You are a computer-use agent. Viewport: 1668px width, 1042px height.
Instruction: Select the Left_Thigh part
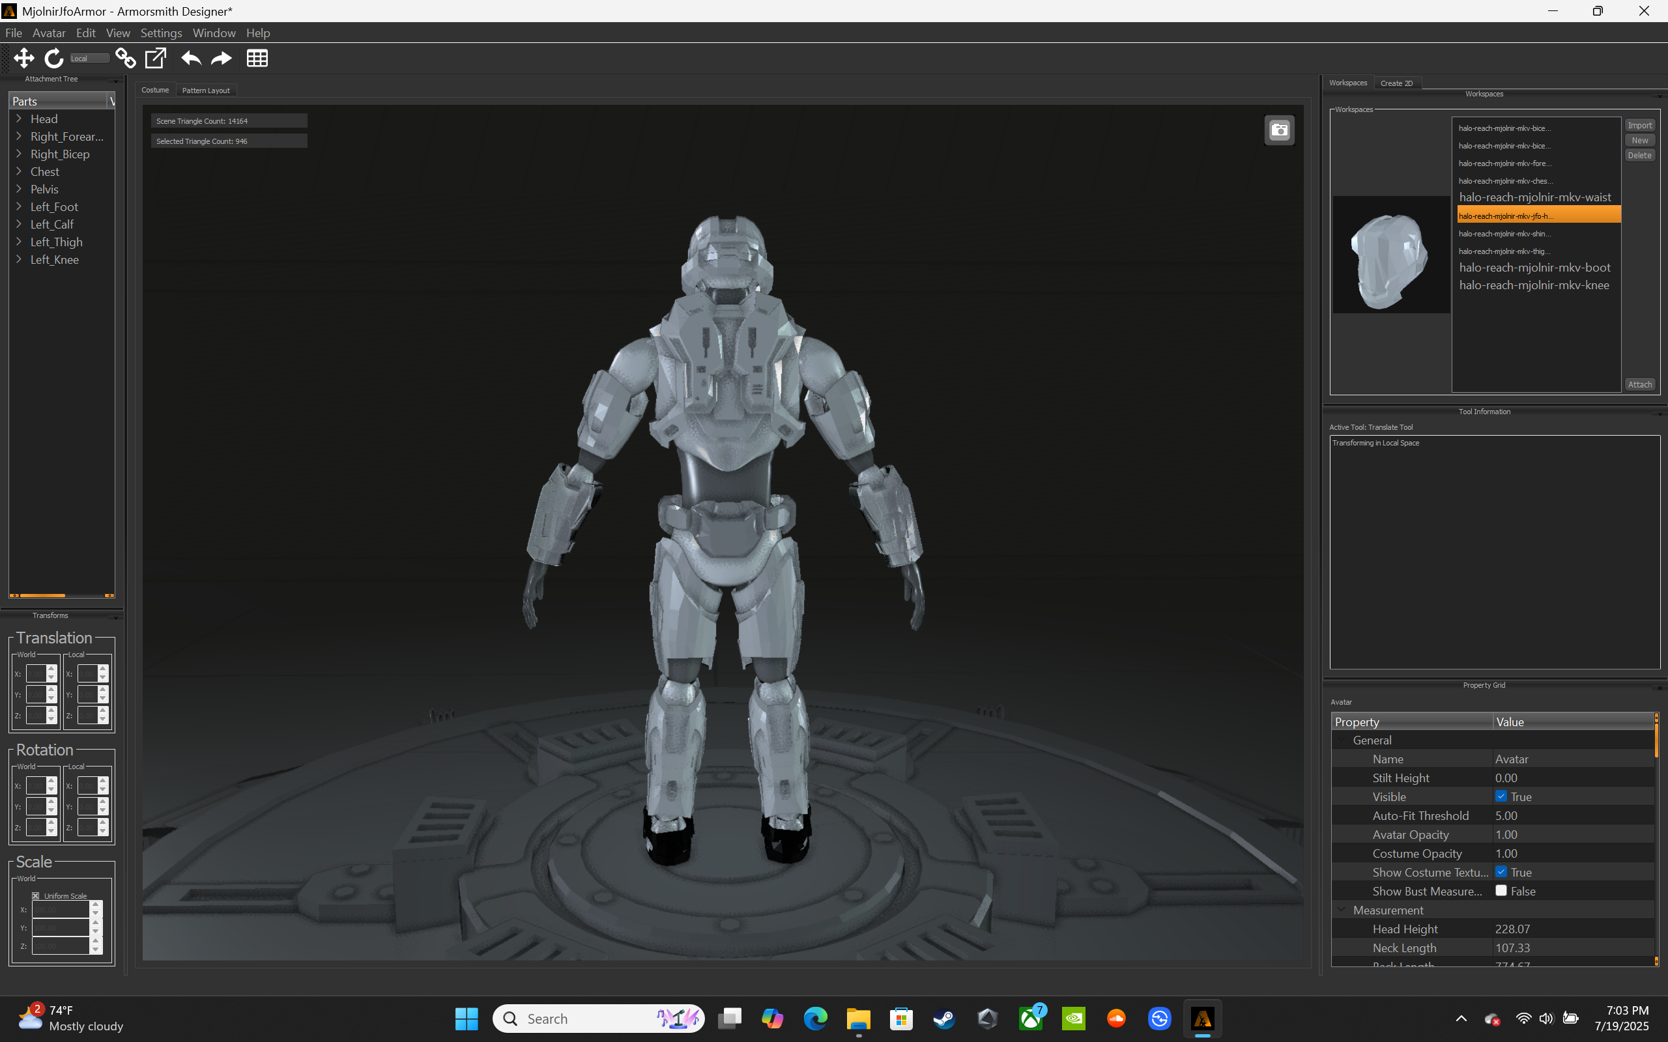click(x=57, y=242)
